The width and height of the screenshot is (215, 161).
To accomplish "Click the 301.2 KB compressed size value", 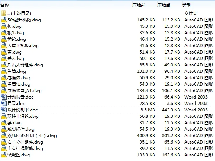I will (171, 136).
